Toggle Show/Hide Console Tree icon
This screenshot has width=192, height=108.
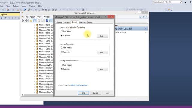tap(35, 21)
